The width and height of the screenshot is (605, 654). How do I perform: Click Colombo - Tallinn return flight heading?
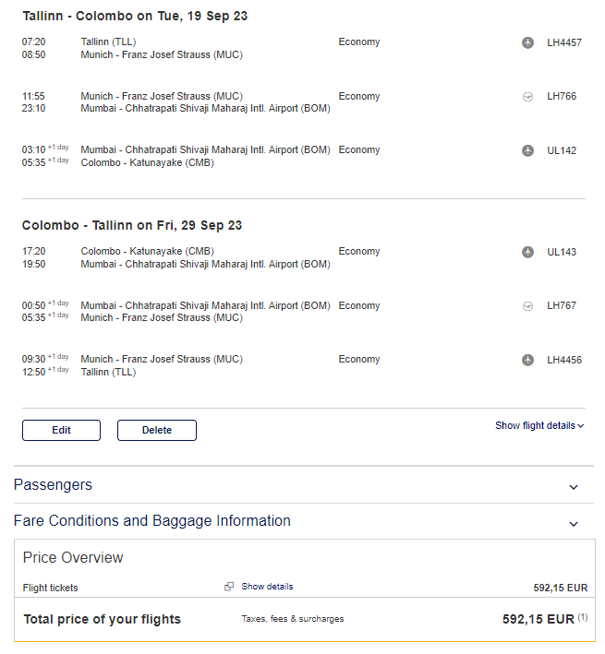click(132, 225)
